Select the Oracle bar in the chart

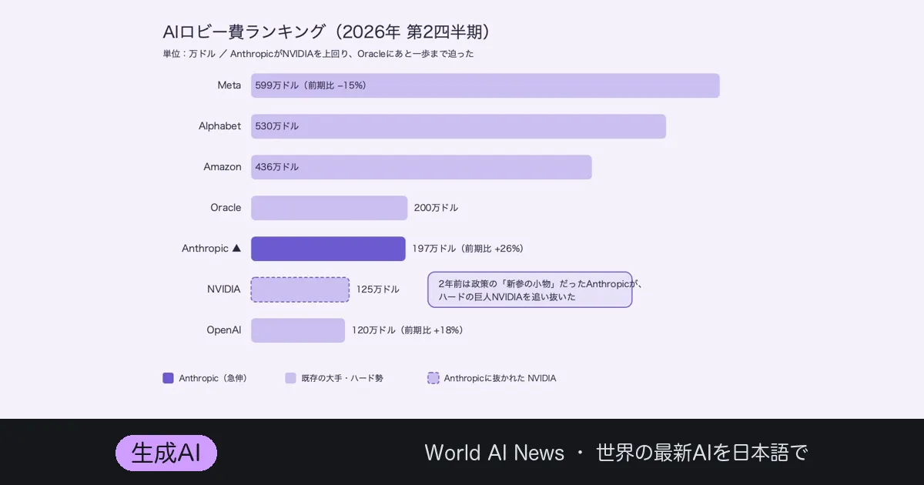coord(329,208)
